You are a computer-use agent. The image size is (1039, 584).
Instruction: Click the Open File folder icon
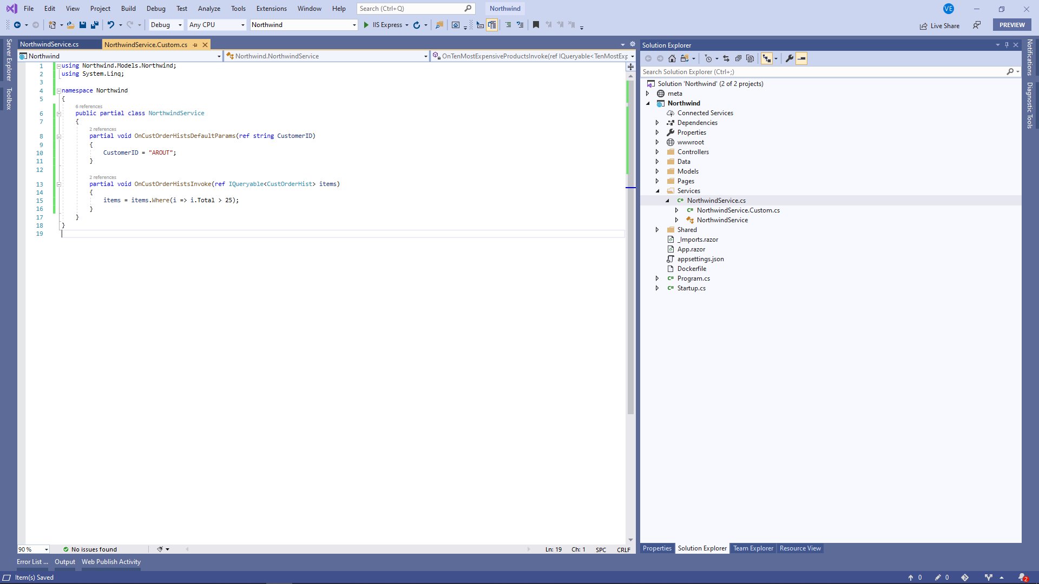pyautogui.click(x=70, y=25)
